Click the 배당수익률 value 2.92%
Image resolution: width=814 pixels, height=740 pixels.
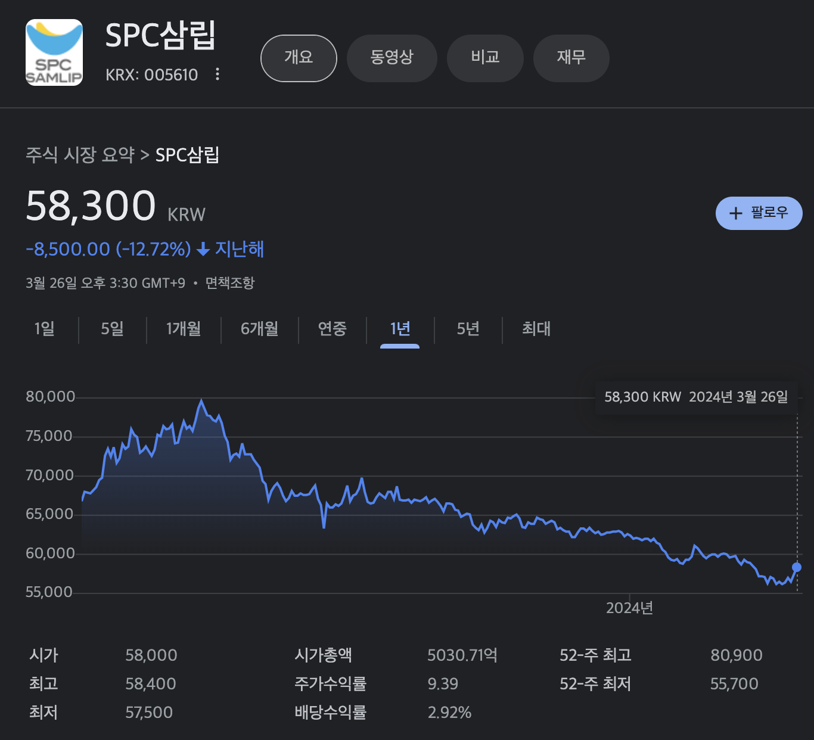(449, 713)
